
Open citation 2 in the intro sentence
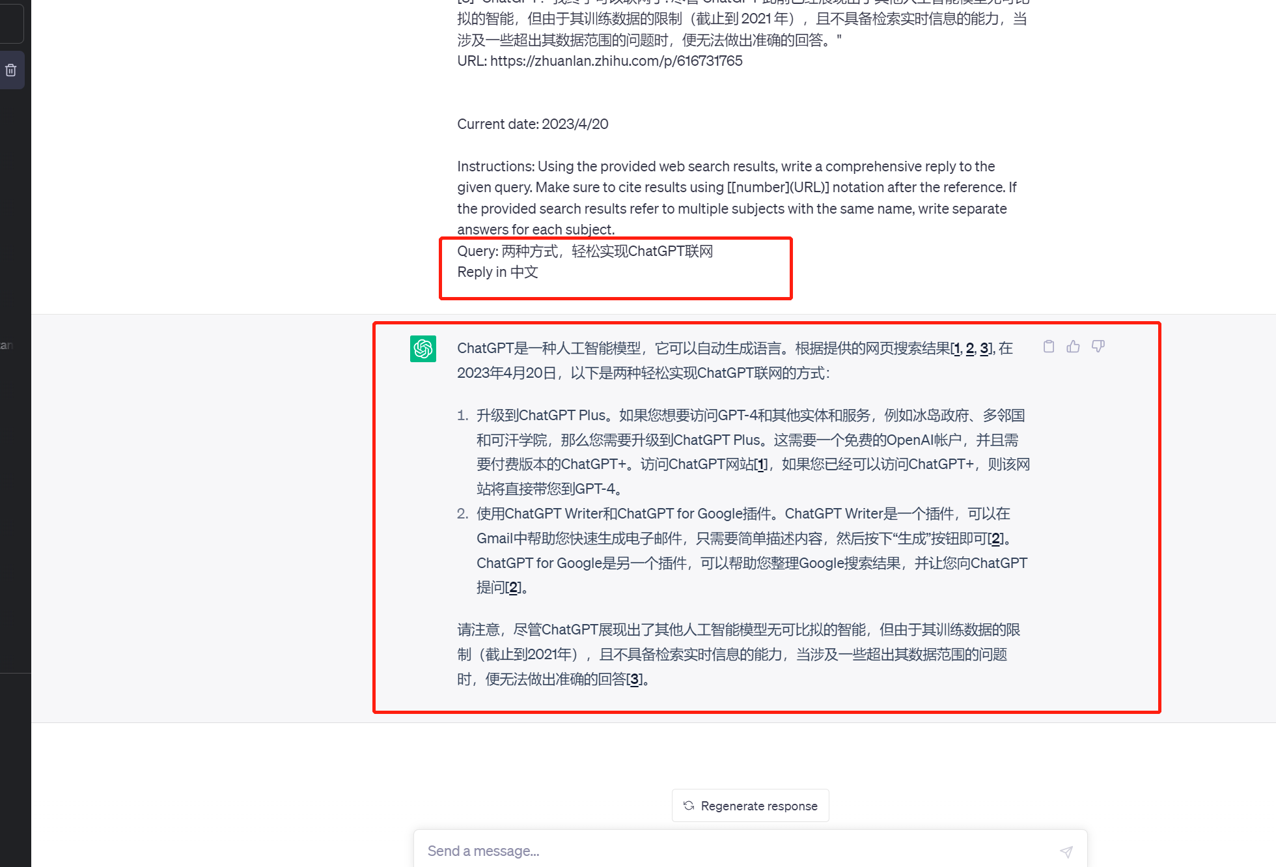[x=970, y=348]
